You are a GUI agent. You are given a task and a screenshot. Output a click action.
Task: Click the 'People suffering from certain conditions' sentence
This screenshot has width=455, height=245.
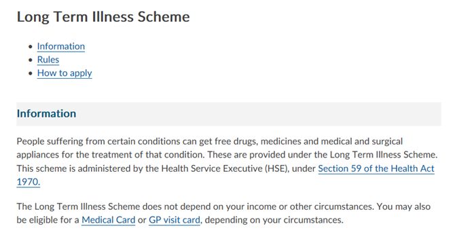pyautogui.click(x=210, y=141)
